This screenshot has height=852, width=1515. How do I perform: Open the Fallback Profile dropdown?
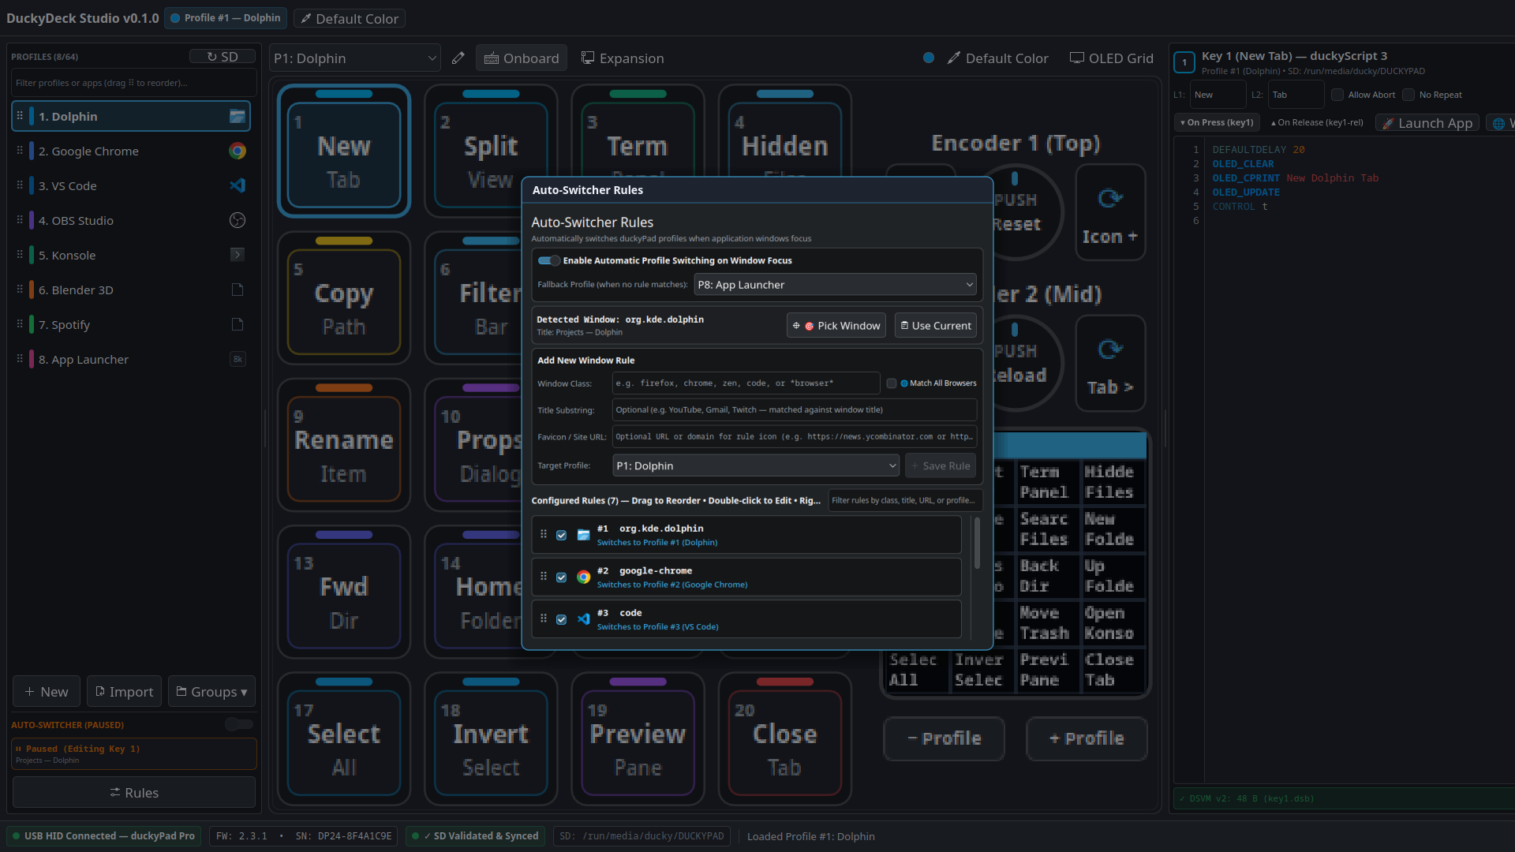[x=835, y=285]
